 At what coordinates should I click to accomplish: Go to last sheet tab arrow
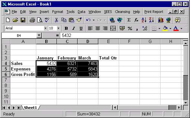coord(19,108)
